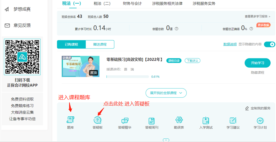Click the 零基础预习 course thumbnail
Screen dimensions: 276x142
click(x=80, y=66)
